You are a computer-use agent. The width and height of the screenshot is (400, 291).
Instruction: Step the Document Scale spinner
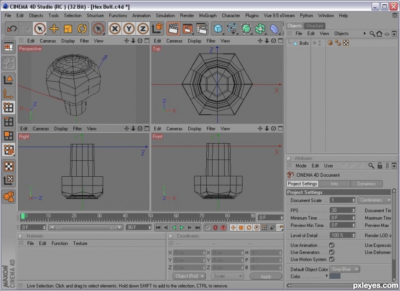(x=353, y=200)
